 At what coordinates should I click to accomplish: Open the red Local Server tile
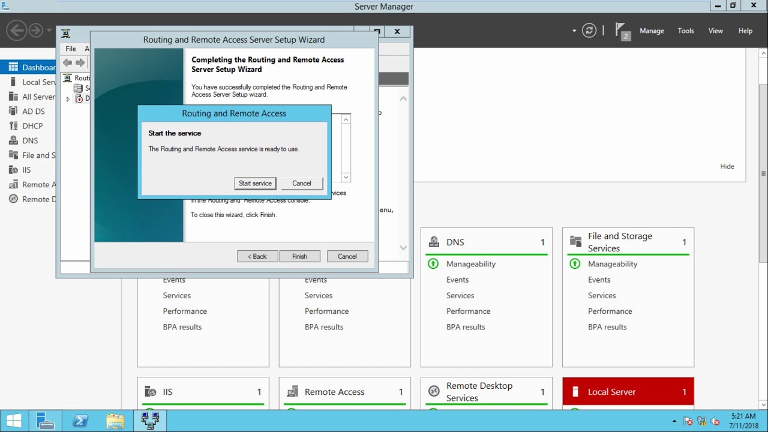(x=628, y=392)
